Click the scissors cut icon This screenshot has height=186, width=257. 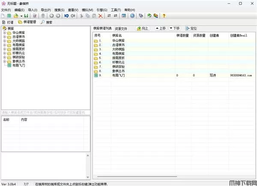click(81, 16)
